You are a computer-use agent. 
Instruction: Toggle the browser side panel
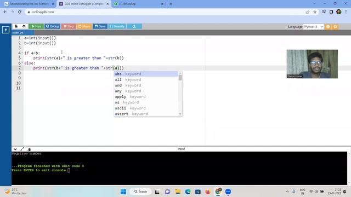tap(331, 12)
